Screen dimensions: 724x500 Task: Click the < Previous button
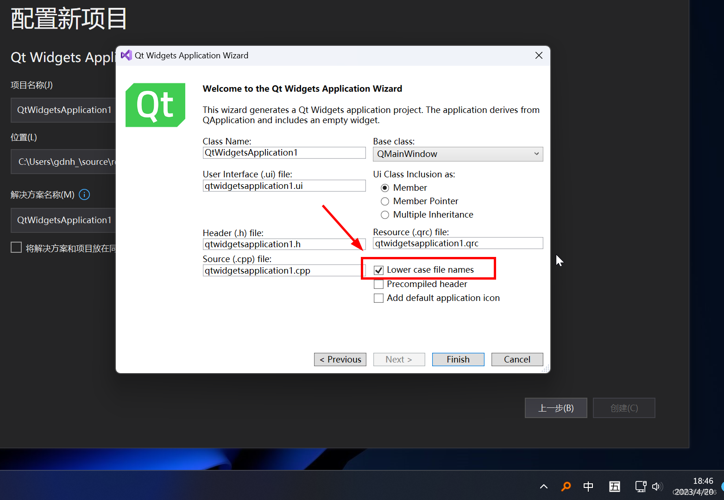click(x=340, y=360)
